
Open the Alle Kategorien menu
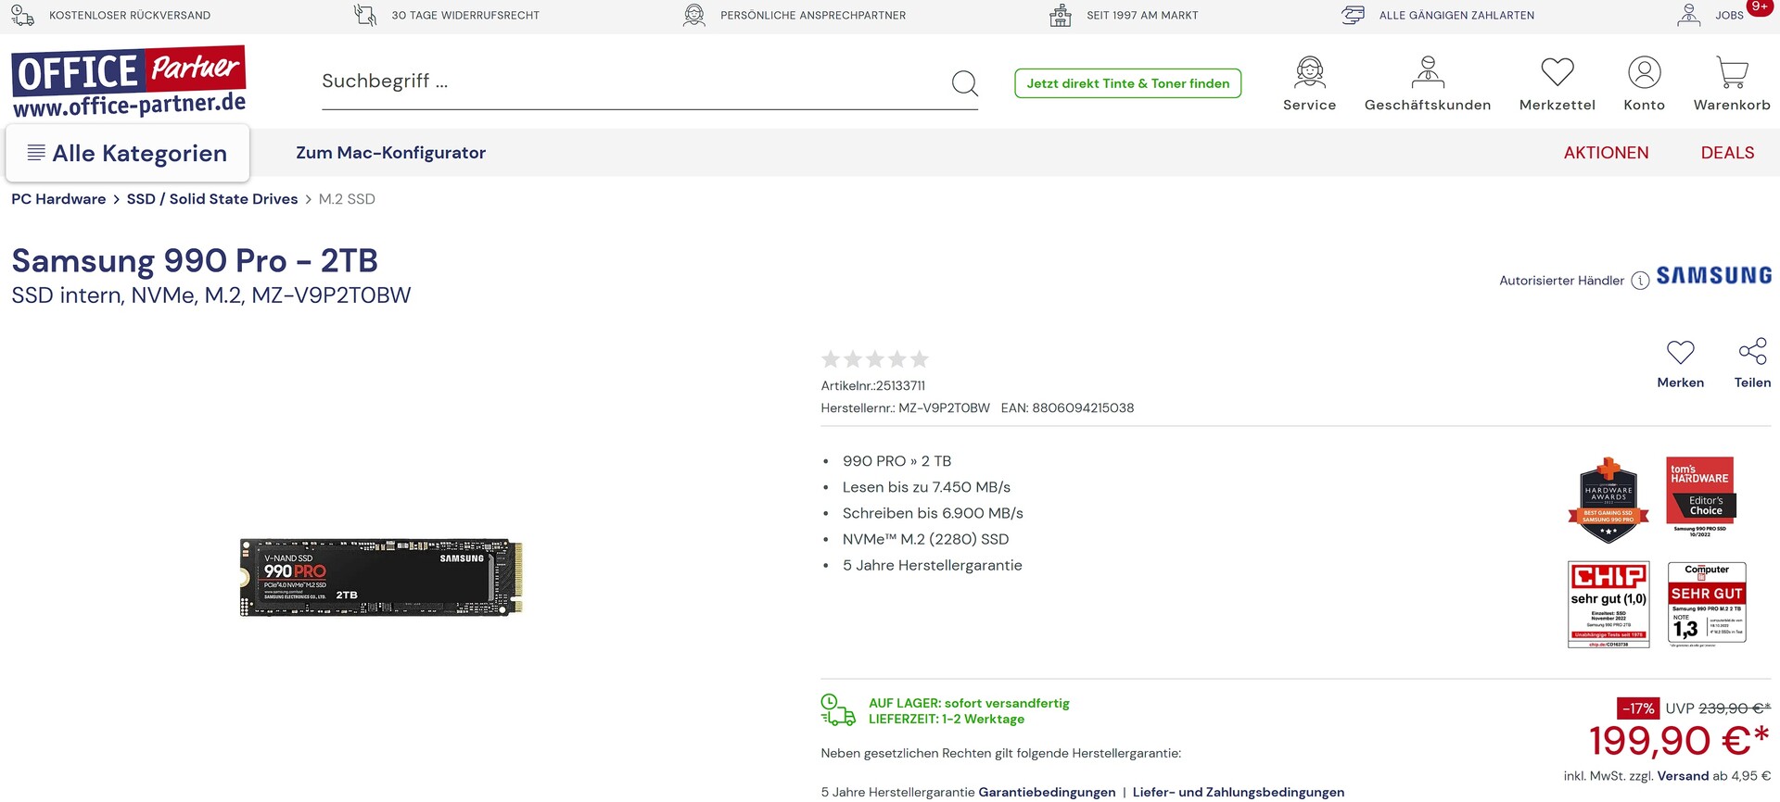click(127, 153)
